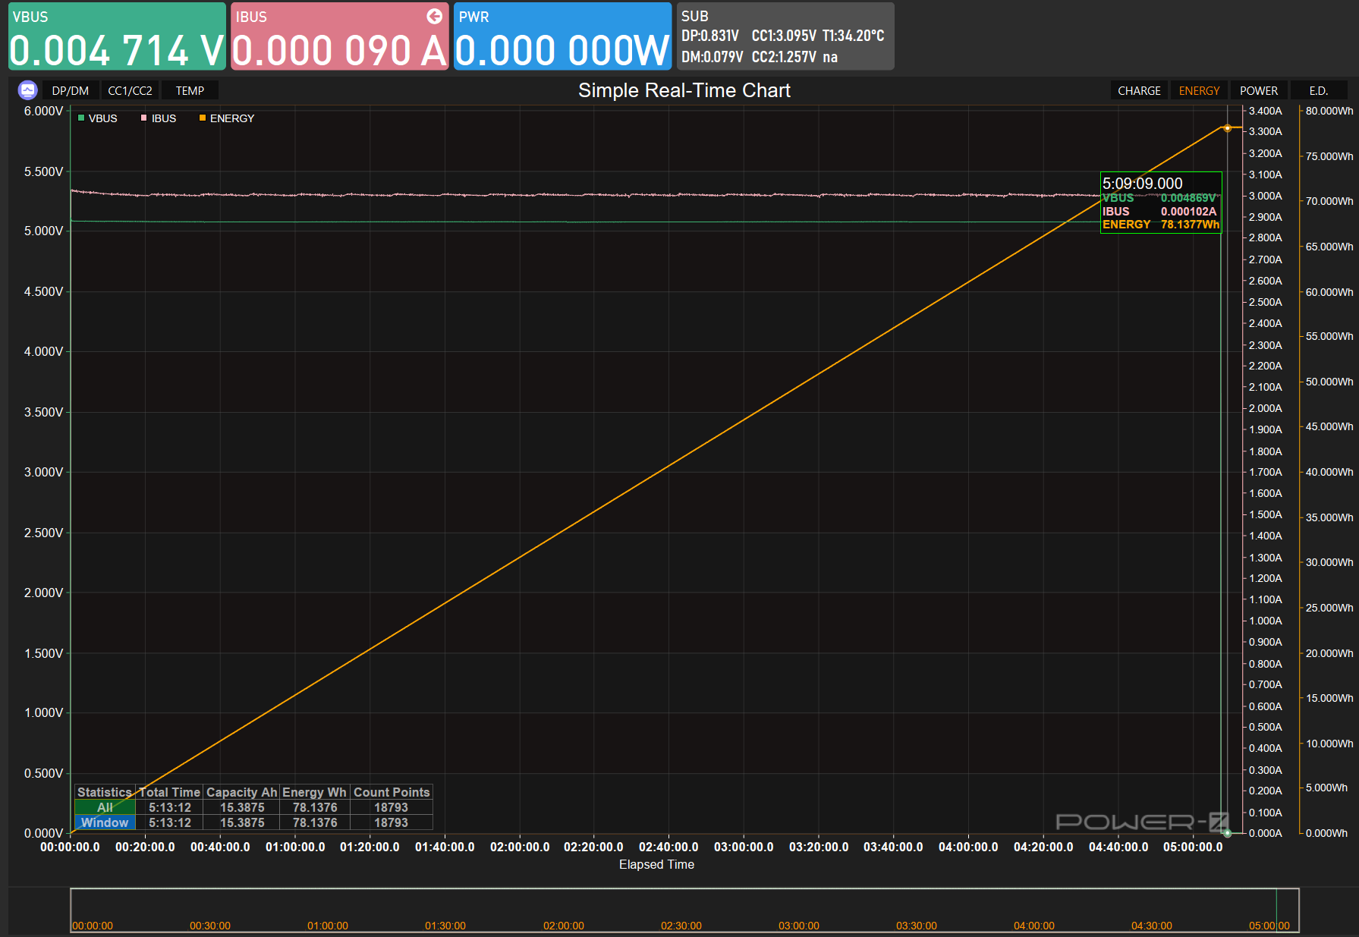Click the 02:30:00 point on overview timeline
This screenshot has width=1359, height=937.
tap(681, 925)
